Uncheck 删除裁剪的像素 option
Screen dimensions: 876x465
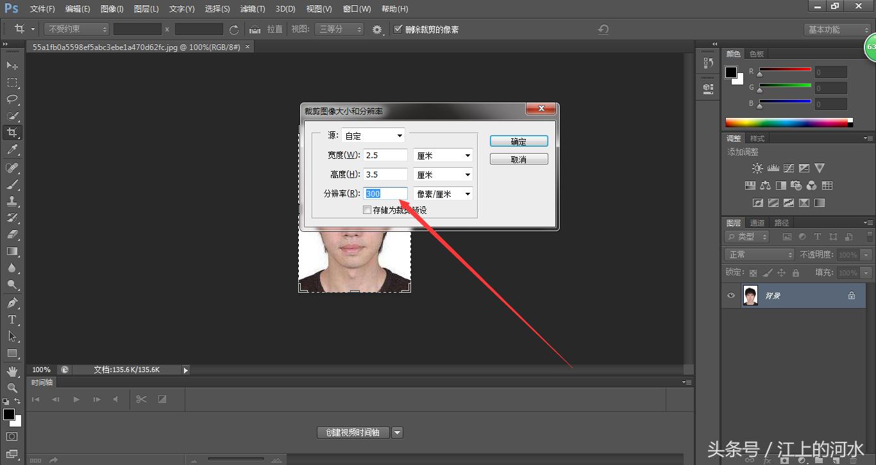tap(398, 29)
